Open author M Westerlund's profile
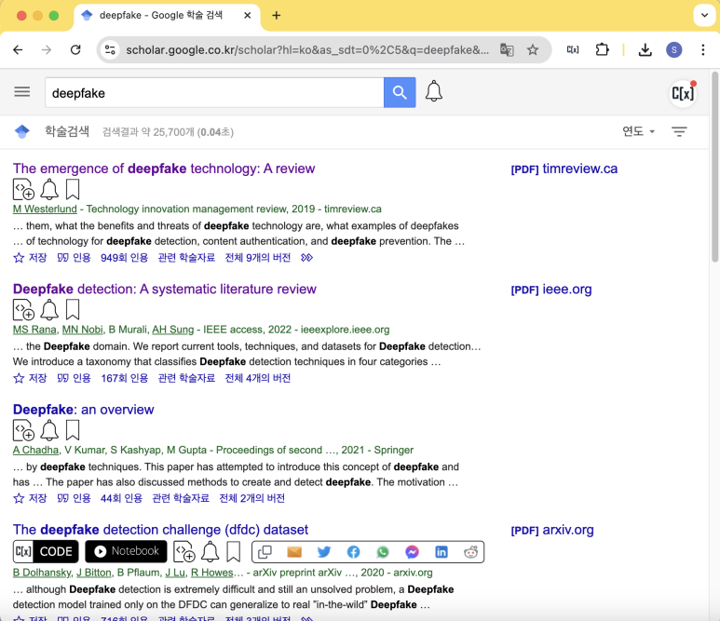The width and height of the screenshot is (720, 621). pos(45,209)
